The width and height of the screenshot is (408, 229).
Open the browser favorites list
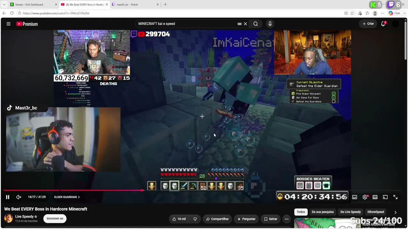click(x=368, y=13)
